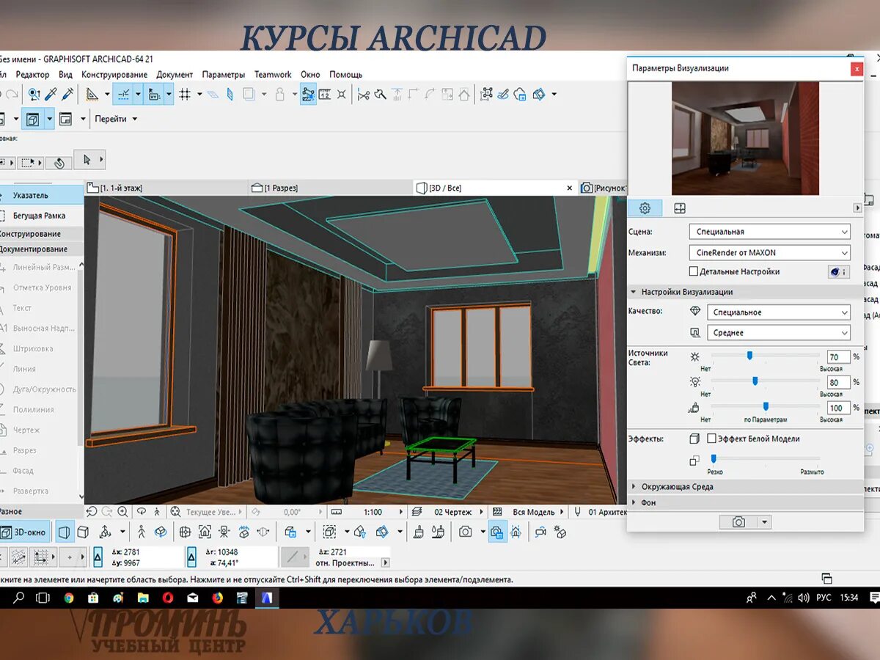Collapse the Настройки Визуализации section
880x660 pixels.
745,292
